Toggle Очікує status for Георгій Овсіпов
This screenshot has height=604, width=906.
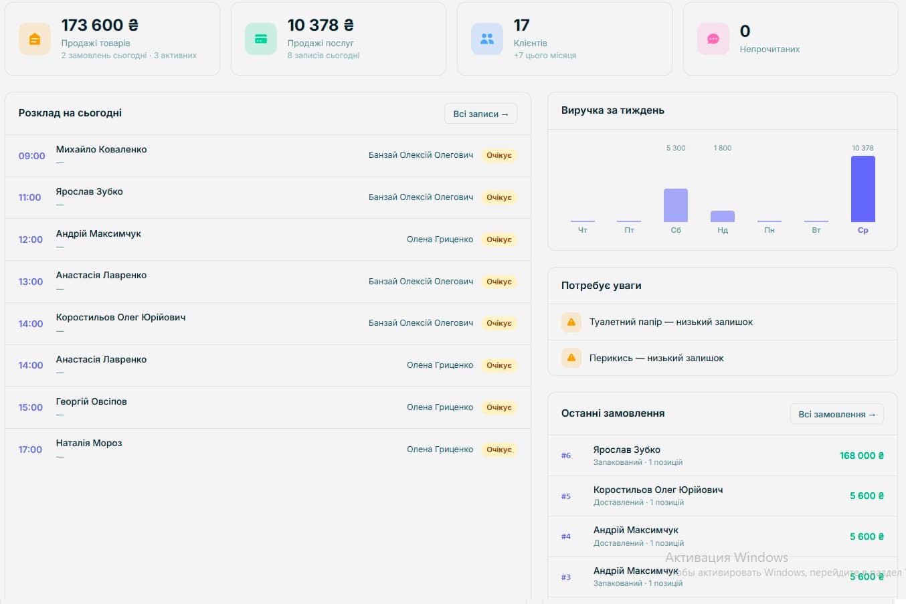499,407
